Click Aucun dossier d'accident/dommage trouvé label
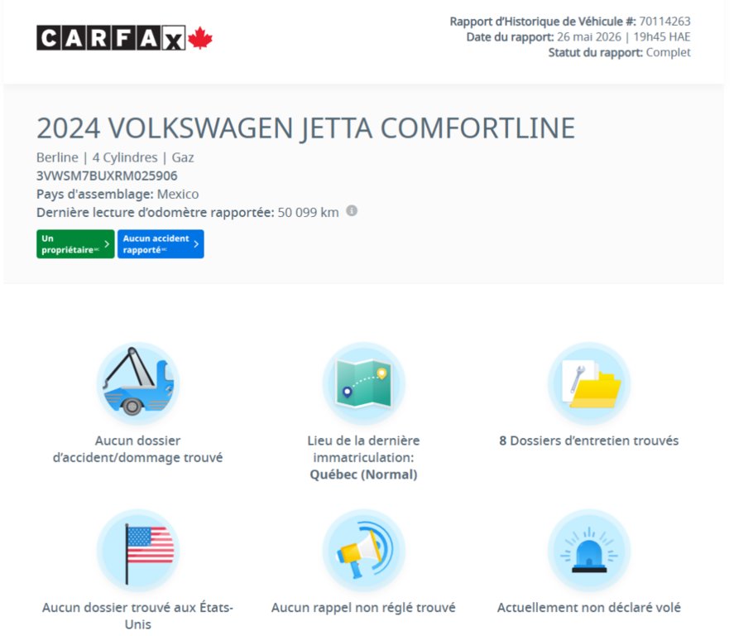Screen dimensions: 734x636 tap(137, 449)
